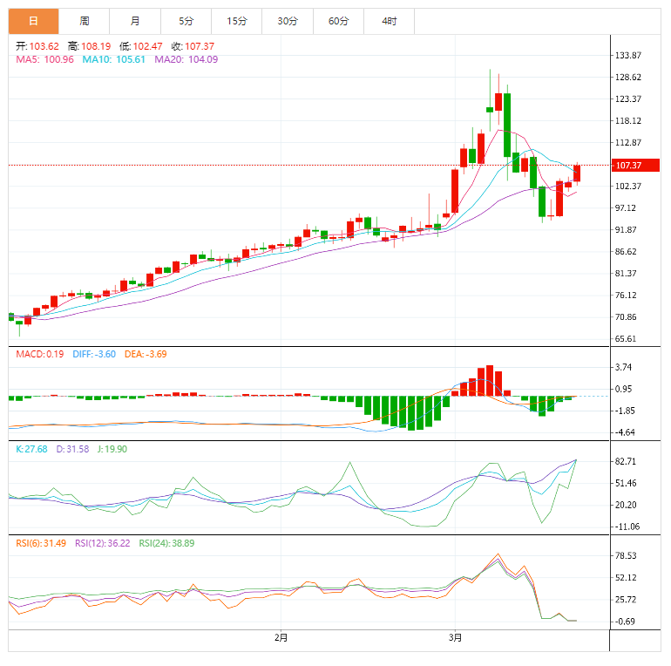Select the 15分 interval tab

(x=236, y=21)
